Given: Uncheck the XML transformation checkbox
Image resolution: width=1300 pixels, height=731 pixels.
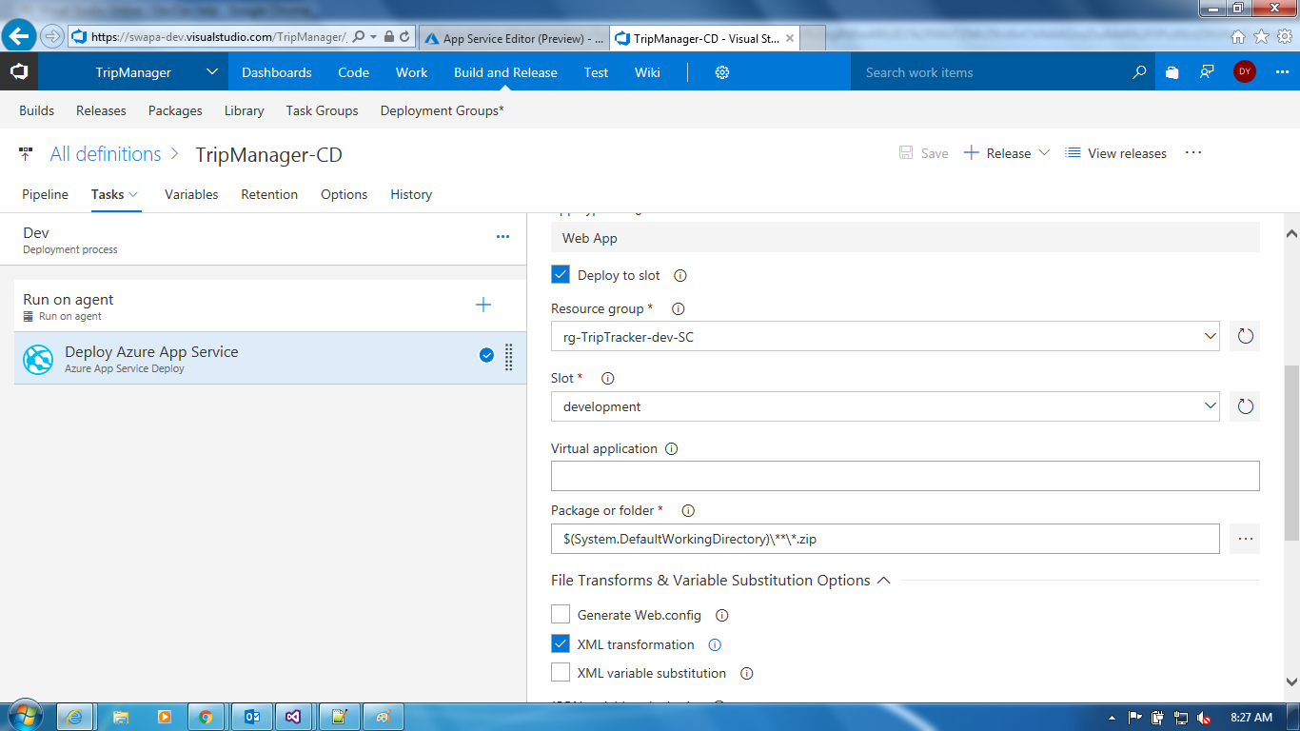Looking at the screenshot, I should pyautogui.click(x=561, y=644).
